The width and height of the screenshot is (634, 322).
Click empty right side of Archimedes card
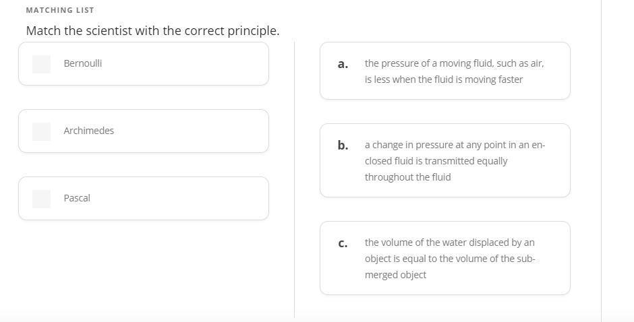tap(202, 131)
